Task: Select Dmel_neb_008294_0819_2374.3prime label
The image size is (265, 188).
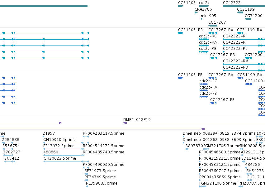Action: click(219, 133)
